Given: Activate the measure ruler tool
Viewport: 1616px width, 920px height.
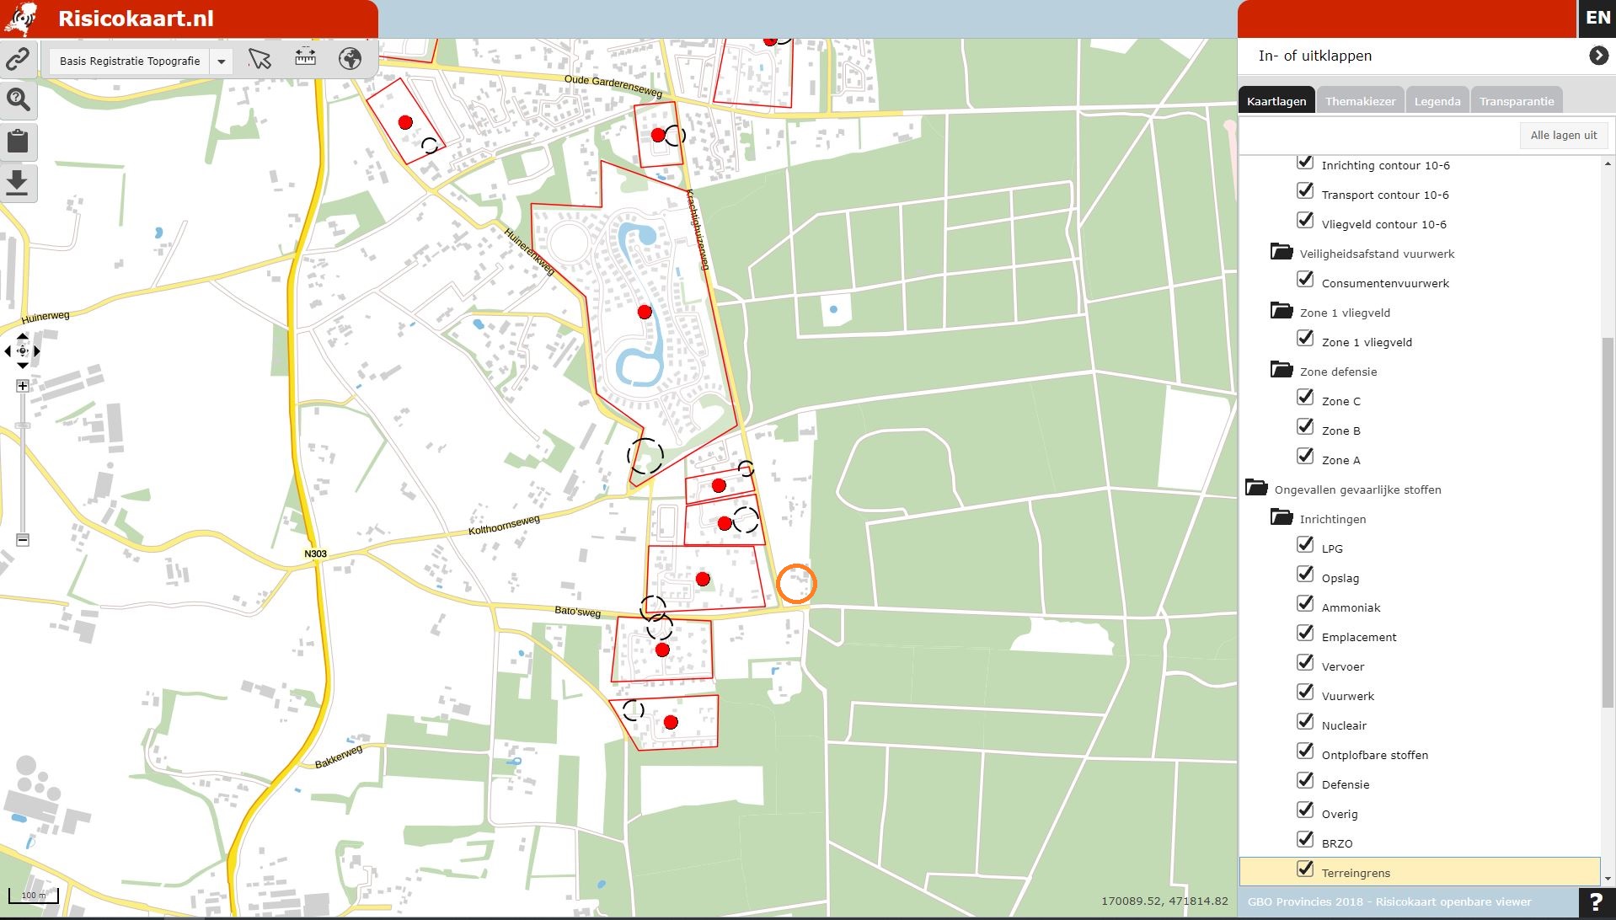Looking at the screenshot, I should pyautogui.click(x=305, y=58).
